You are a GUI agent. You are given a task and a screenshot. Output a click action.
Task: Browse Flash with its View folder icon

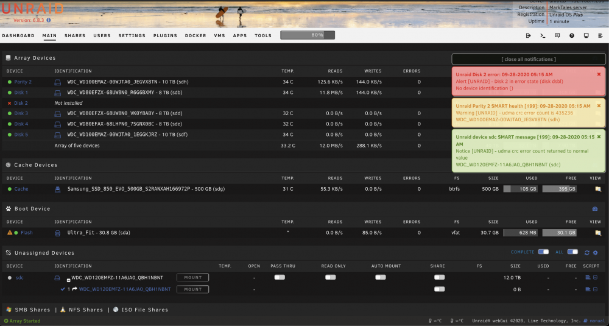[x=598, y=233]
